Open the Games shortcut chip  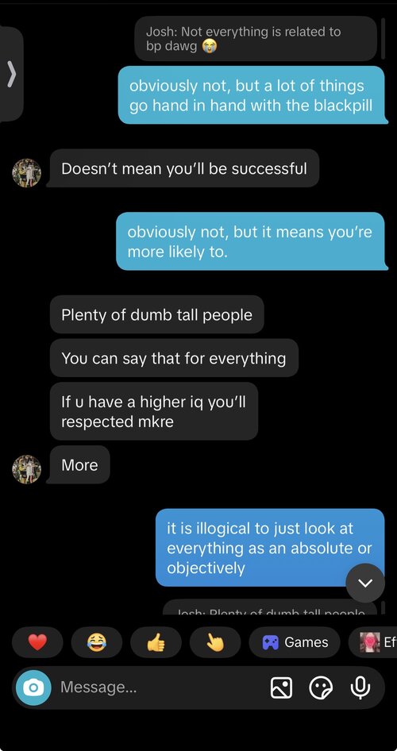295,642
